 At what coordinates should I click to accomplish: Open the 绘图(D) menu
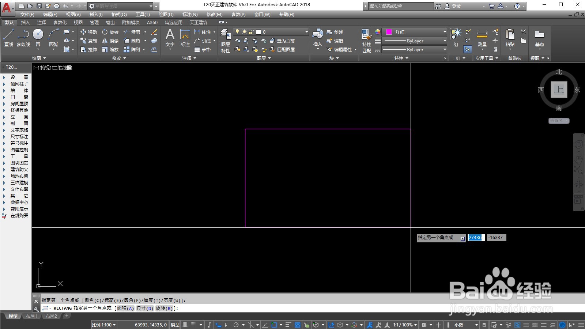166,15
